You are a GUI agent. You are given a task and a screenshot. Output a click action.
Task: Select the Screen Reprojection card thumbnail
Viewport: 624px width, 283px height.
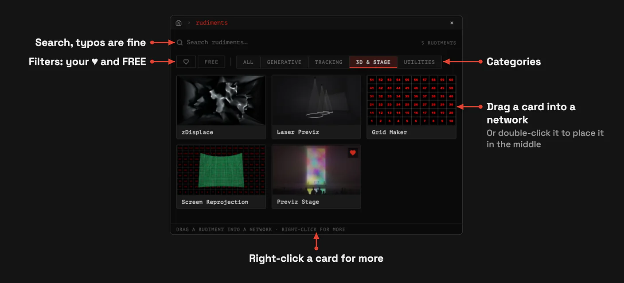pyautogui.click(x=221, y=170)
